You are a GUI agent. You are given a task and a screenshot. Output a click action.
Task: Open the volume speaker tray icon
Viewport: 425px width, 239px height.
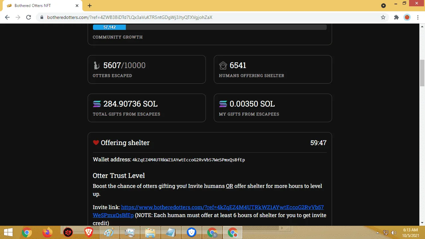tap(394, 233)
